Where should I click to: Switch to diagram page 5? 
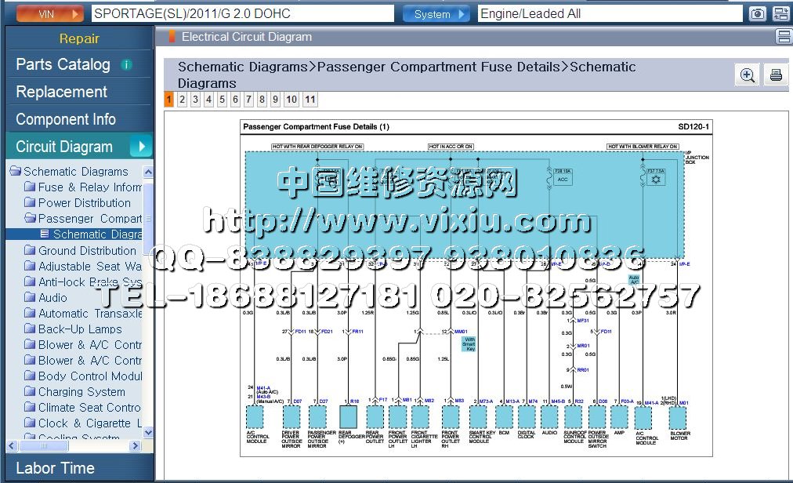[x=222, y=100]
